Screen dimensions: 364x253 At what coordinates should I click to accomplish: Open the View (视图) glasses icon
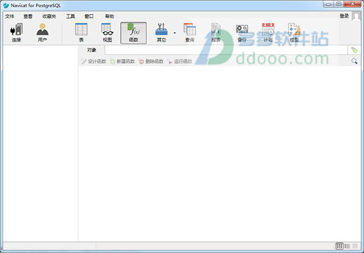click(x=107, y=33)
